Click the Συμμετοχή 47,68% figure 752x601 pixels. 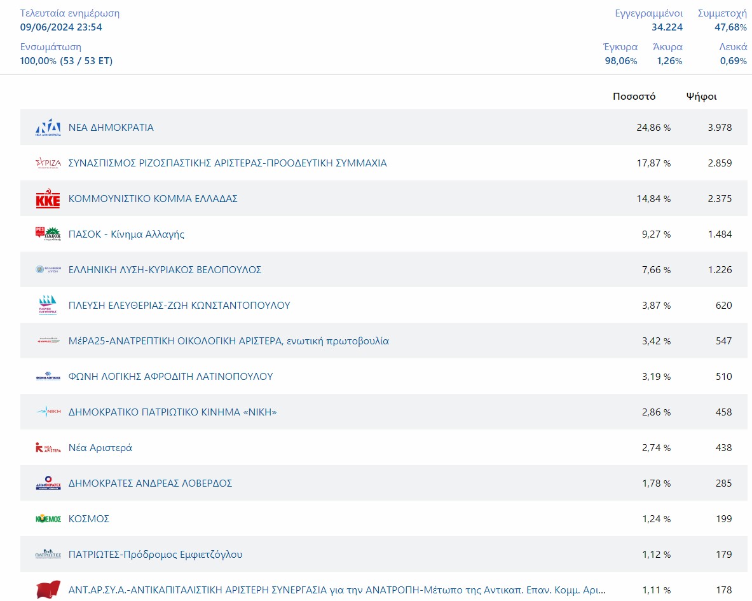pyautogui.click(x=730, y=27)
